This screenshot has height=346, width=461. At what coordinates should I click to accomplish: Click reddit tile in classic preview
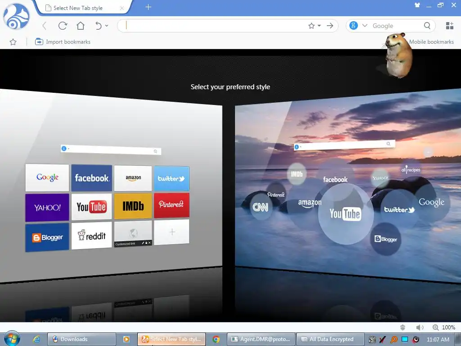[x=91, y=236]
